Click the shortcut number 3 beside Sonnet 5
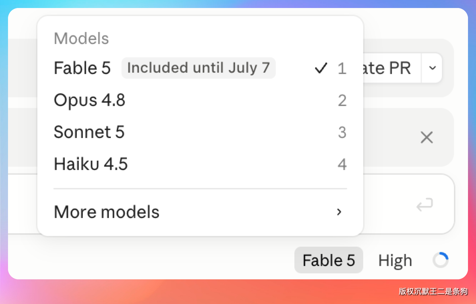 (342, 132)
